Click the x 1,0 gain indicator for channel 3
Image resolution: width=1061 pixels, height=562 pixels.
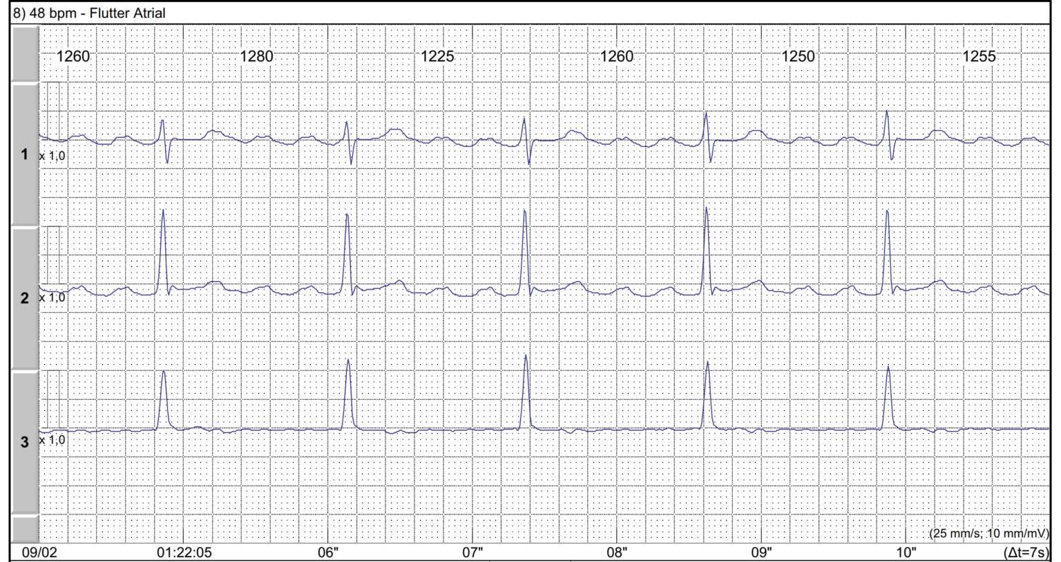coord(52,439)
